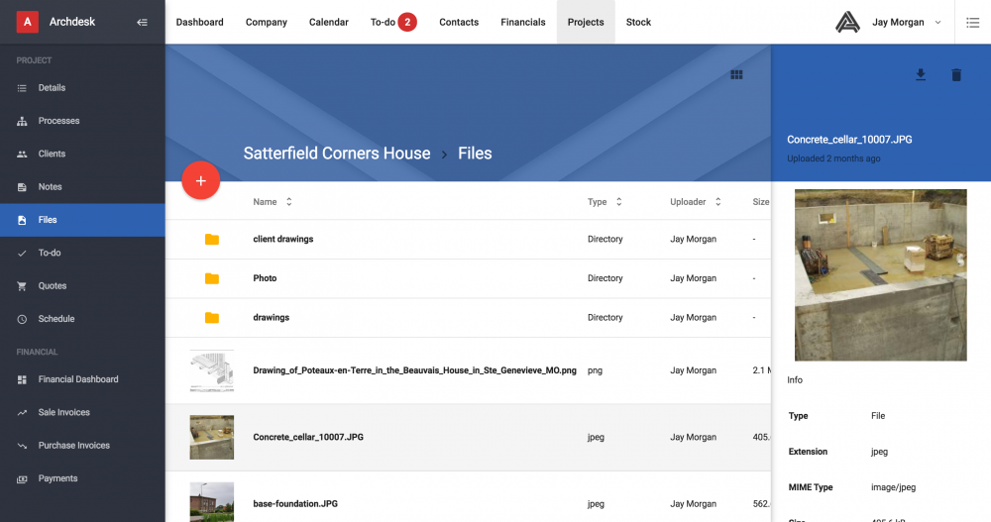991x522 pixels.
Task: Download the Concrete_cellar_10007.JPG file
Action: (921, 74)
